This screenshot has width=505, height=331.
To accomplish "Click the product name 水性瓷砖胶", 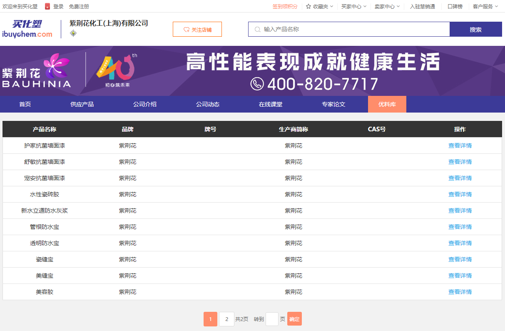I will click(x=45, y=194).
